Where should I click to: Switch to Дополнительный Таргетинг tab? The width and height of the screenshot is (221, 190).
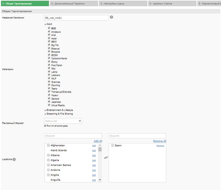[x=74, y=4]
